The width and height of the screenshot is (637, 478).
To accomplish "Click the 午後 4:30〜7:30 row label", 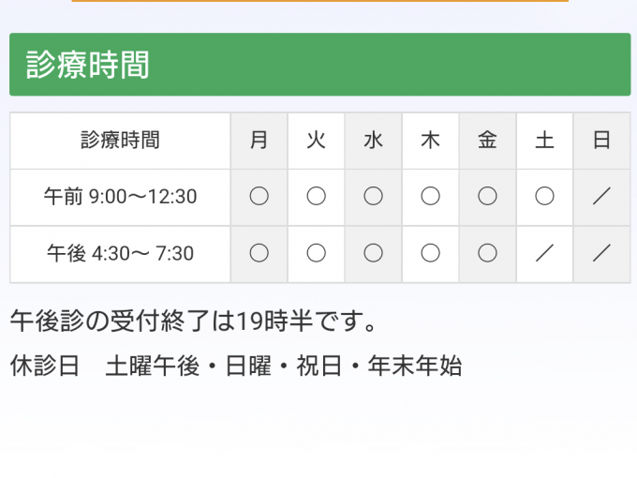I will pos(120,253).
